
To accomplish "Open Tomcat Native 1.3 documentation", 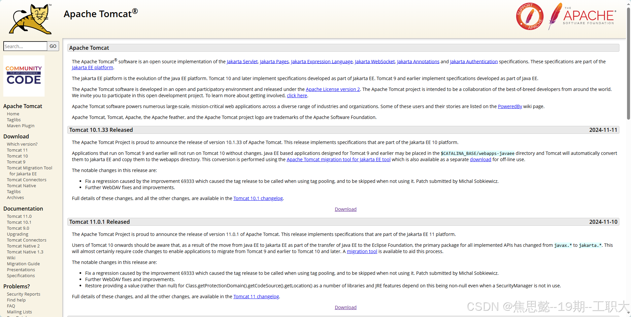I will point(25,252).
